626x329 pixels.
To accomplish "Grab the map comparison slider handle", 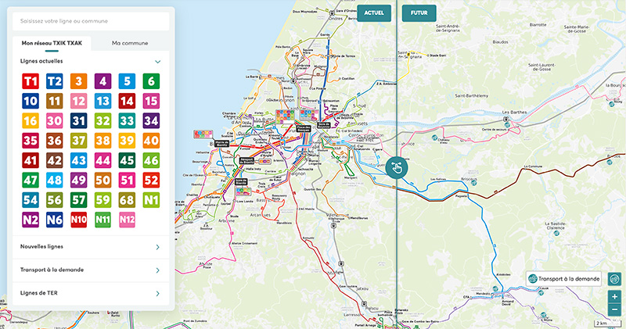I will [398, 166].
